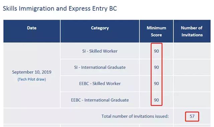
Task: Click empty invitations cell for EEBC Skilled Worker
Action: [192, 84]
